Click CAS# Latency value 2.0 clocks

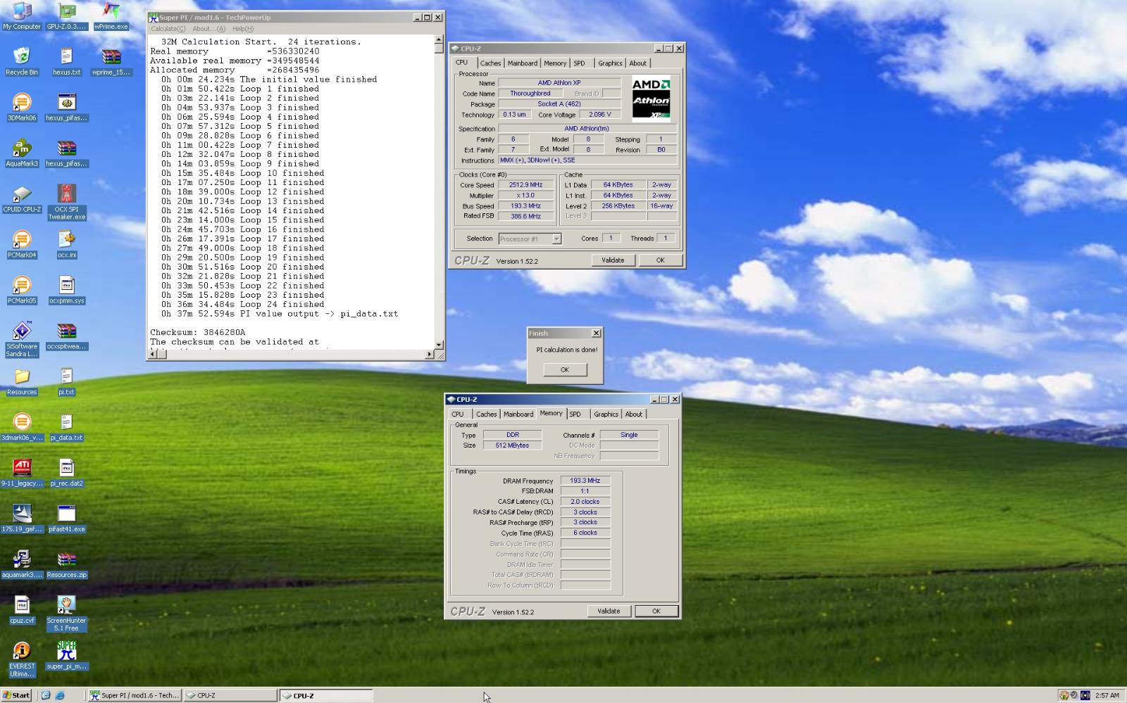(585, 502)
